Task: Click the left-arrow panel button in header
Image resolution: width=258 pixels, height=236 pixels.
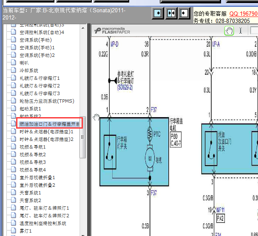Action: pyautogui.click(x=184, y=13)
